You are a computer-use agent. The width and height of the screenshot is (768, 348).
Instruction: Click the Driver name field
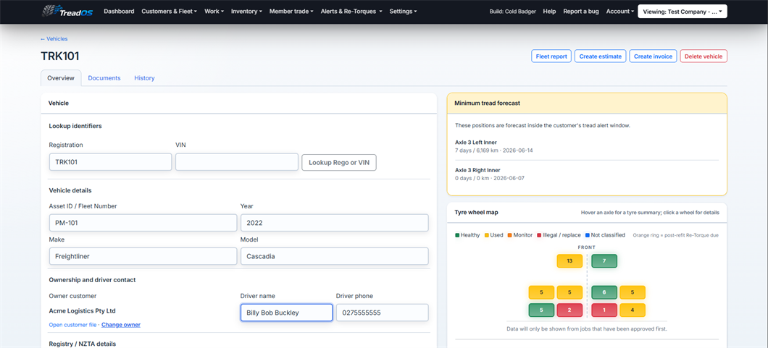click(x=286, y=313)
